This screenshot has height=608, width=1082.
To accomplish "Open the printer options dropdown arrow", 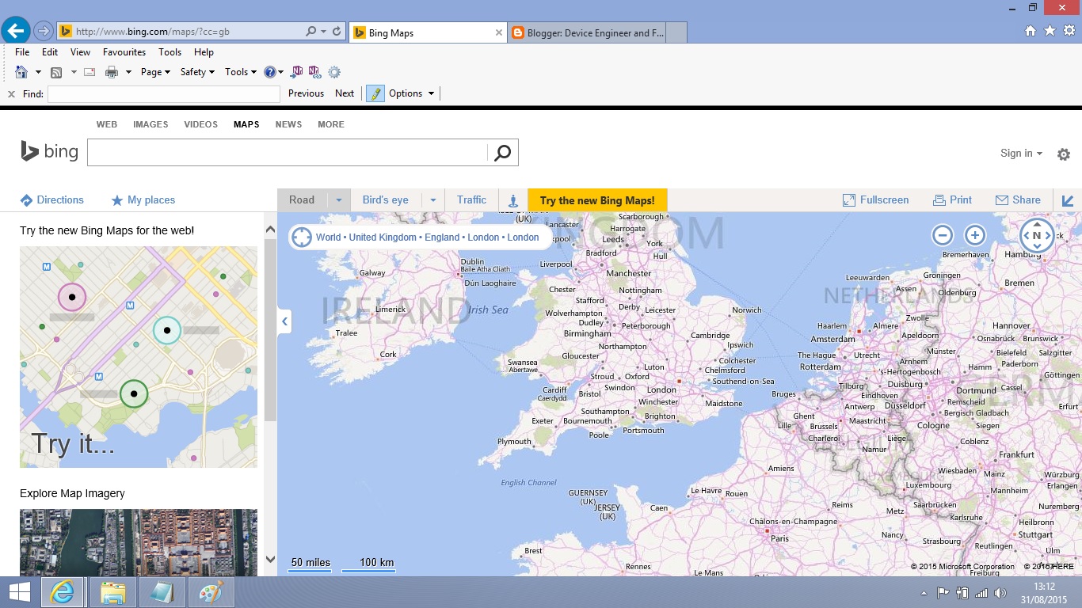I will point(128,72).
